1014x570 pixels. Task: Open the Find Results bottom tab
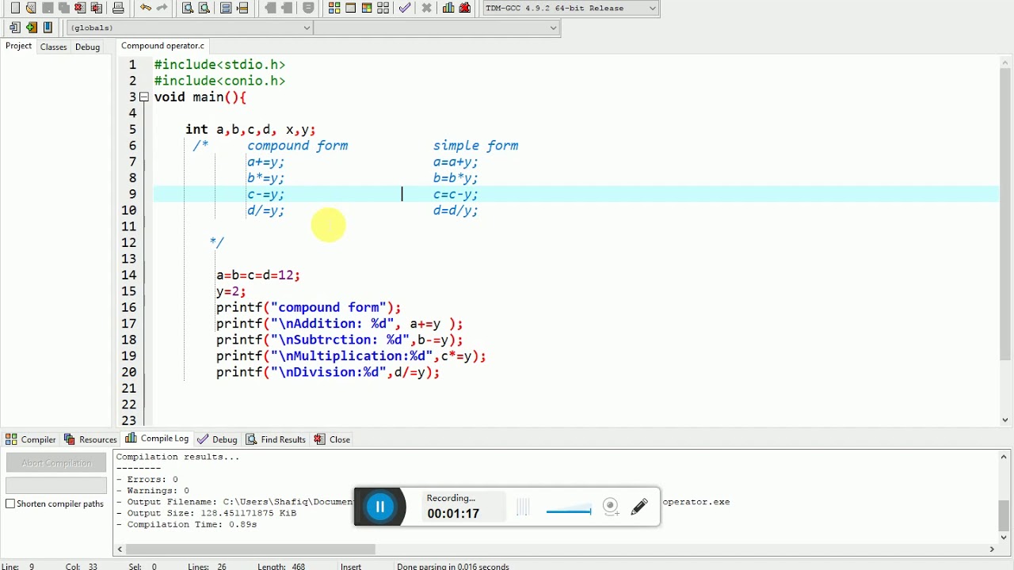click(276, 439)
